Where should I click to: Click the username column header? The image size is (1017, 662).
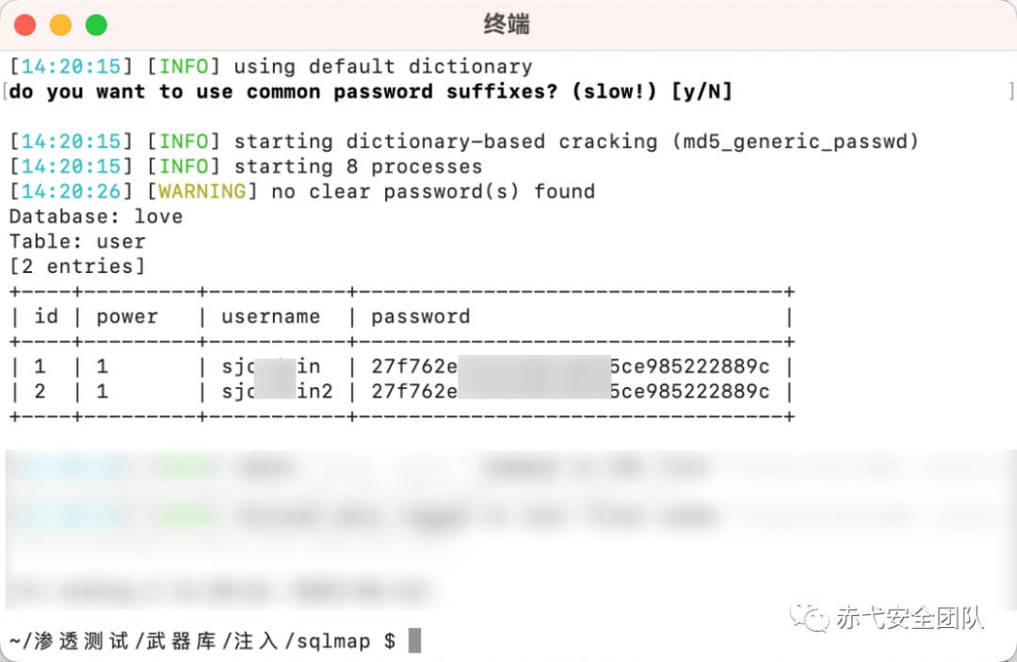tap(270, 316)
